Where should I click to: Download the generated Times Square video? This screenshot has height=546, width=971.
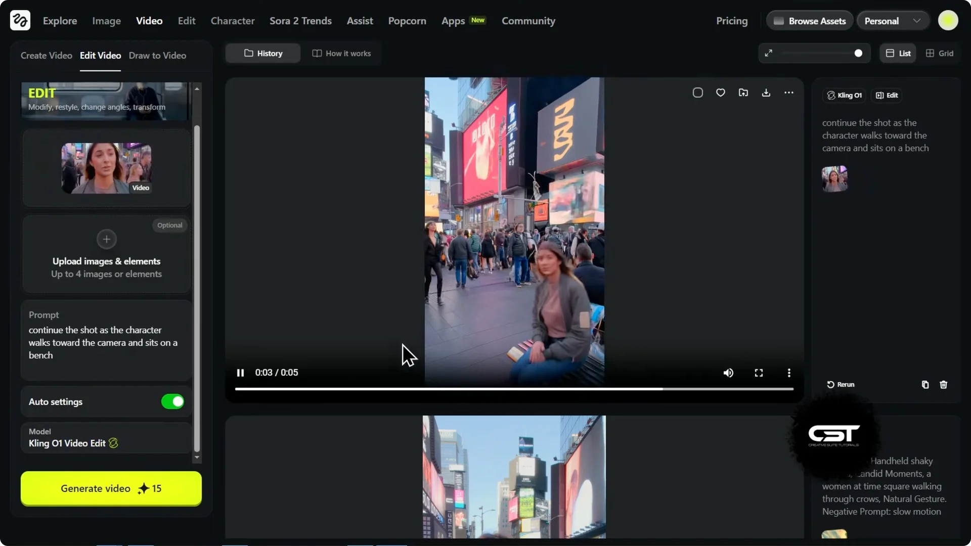click(x=766, y=93)
